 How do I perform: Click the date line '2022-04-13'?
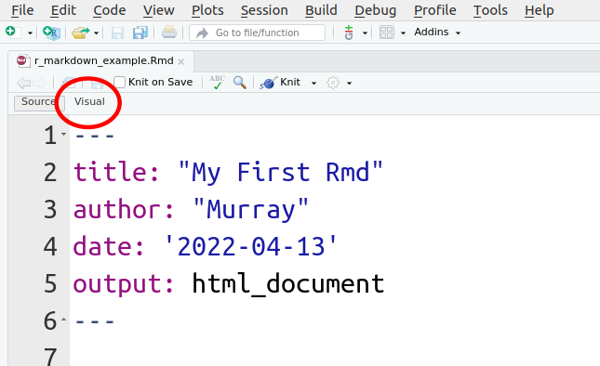tap(206, 246)
